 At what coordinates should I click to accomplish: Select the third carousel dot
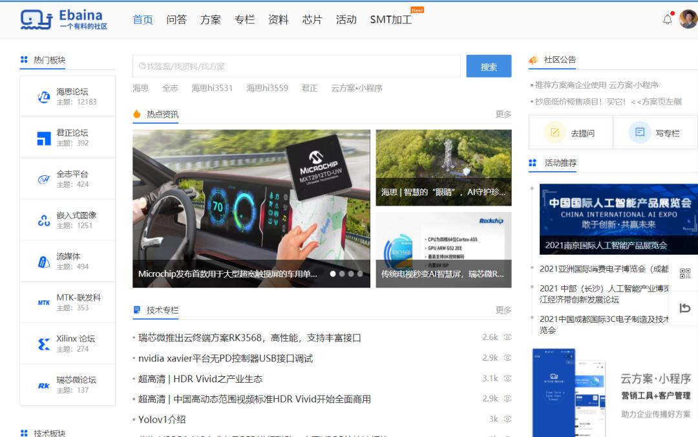tap(351, 274)
